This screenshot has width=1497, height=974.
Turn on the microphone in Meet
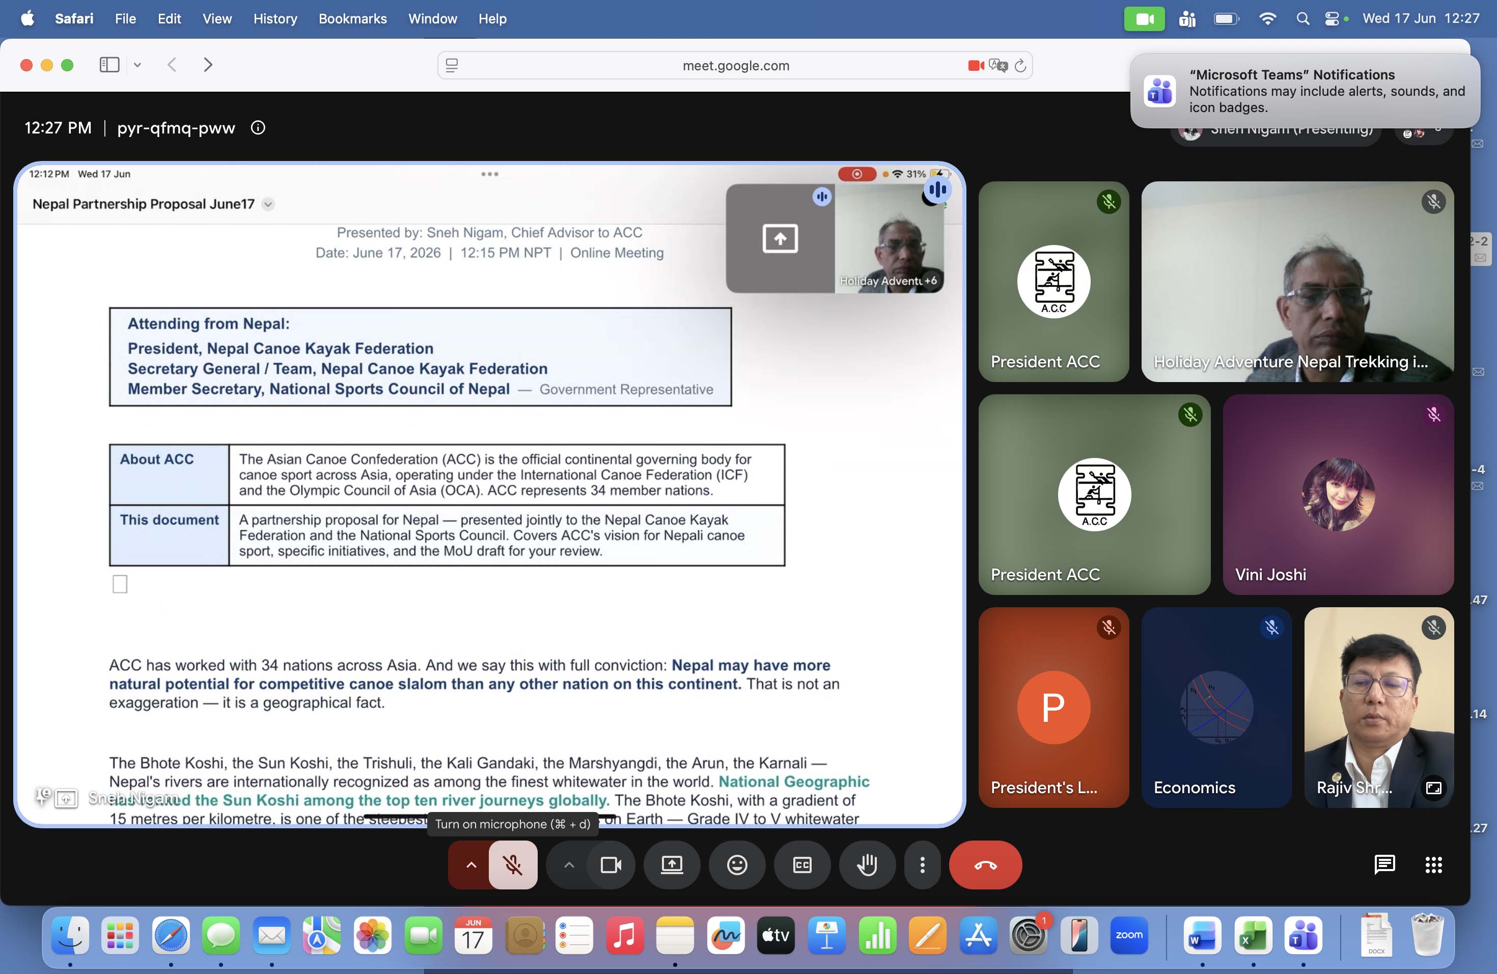tap(513, 864)
